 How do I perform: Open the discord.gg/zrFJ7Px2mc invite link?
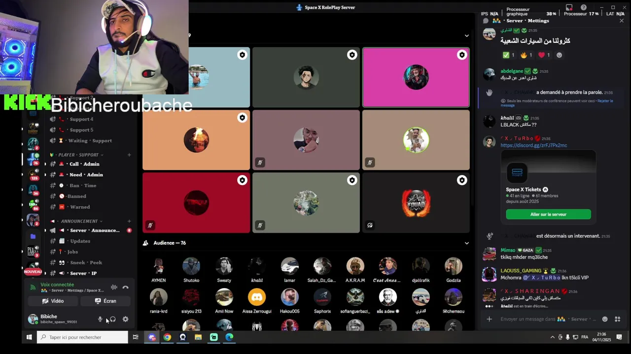(x=534, y=146)
